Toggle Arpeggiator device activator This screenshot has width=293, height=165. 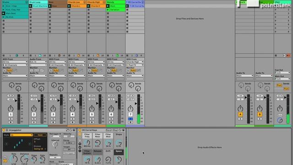pyautogui.click(x=4, y=130)
